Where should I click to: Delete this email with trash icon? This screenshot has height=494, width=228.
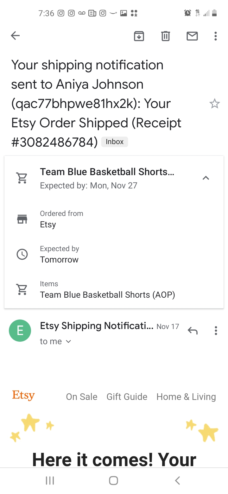(165, 36)
